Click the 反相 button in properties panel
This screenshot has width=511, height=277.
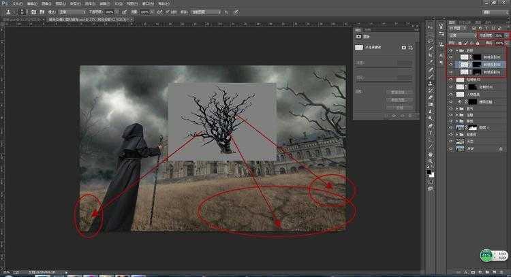pos(400,108)
